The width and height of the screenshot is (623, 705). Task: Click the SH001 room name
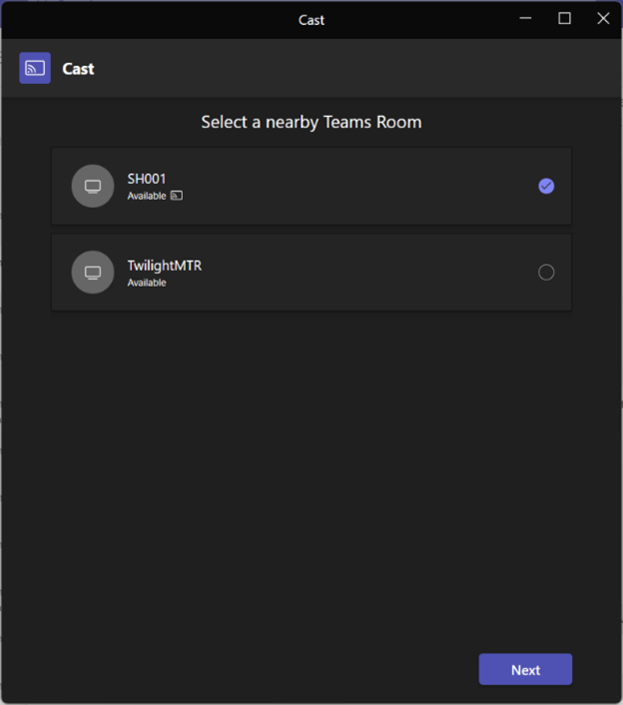pyautogui.click(x=146, y=179)
